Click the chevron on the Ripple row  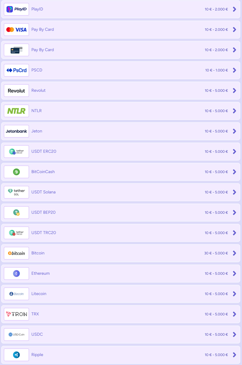(x=235, y=355)
